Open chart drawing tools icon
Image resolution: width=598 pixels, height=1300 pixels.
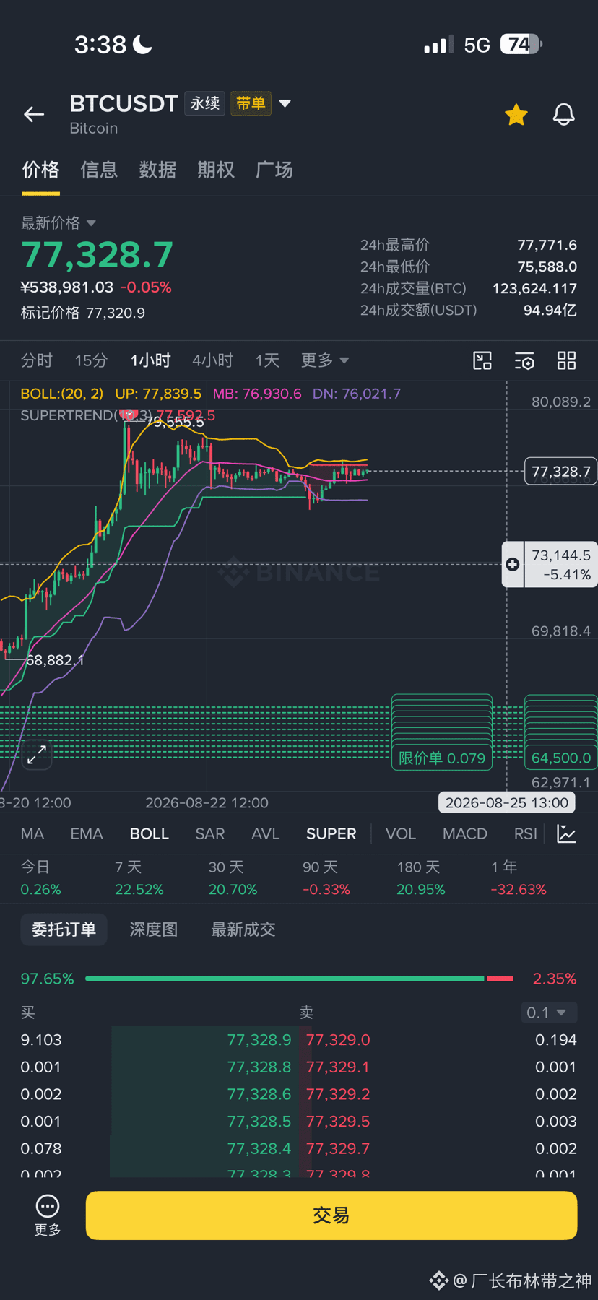(482, 360)
